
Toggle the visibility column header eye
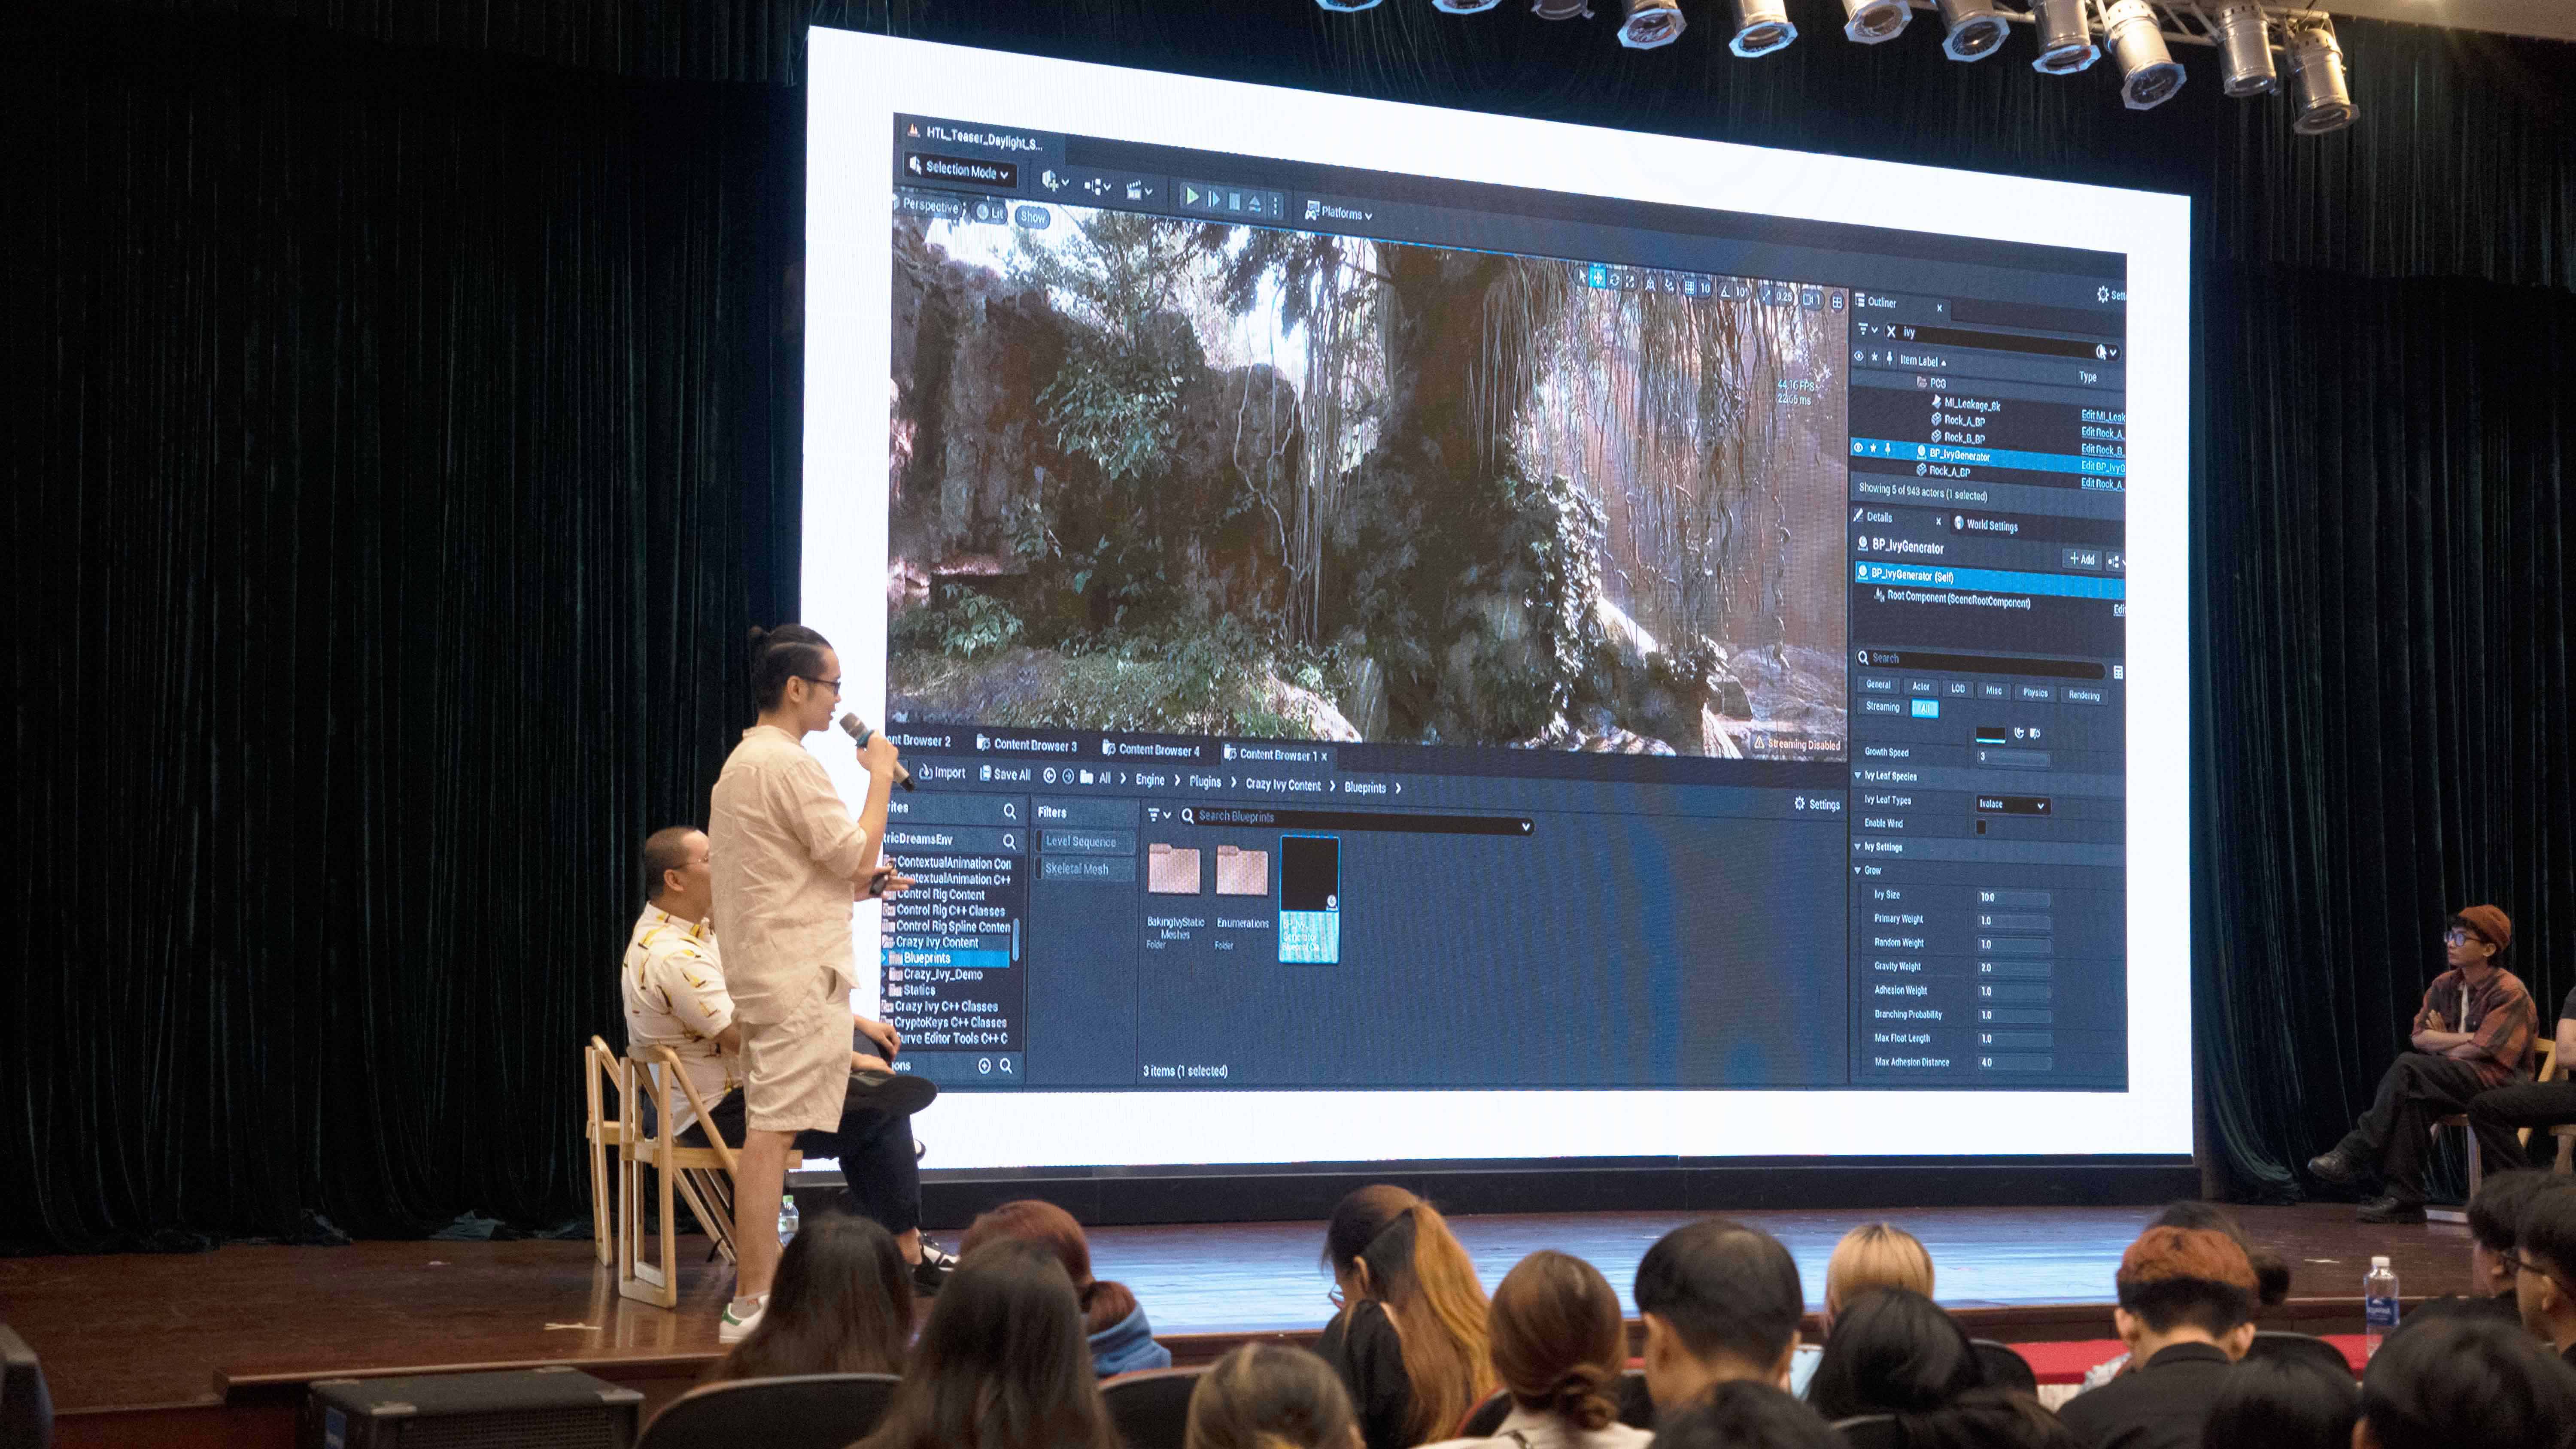[1859, 356]
